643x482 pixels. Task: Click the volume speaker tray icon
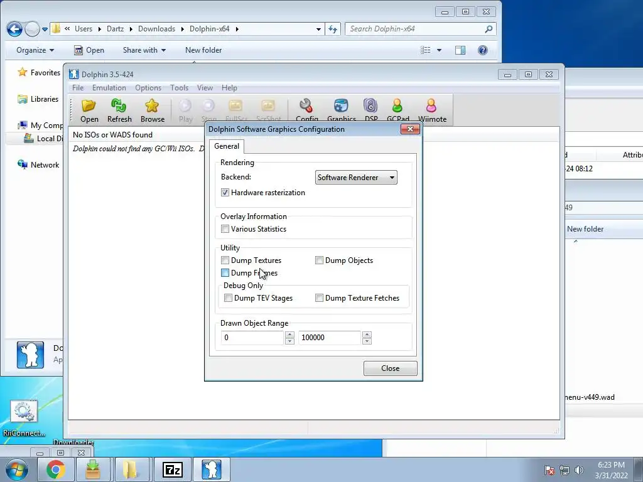(579, 470)
